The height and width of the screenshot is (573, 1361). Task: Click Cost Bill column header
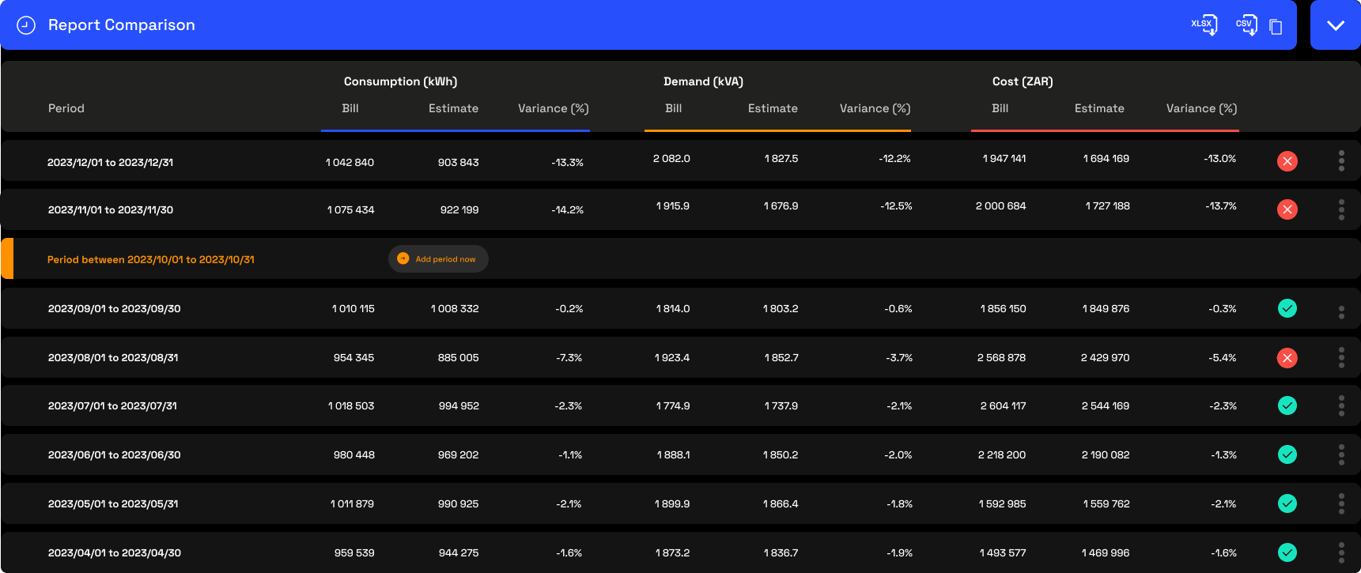tap(1000, 108)
